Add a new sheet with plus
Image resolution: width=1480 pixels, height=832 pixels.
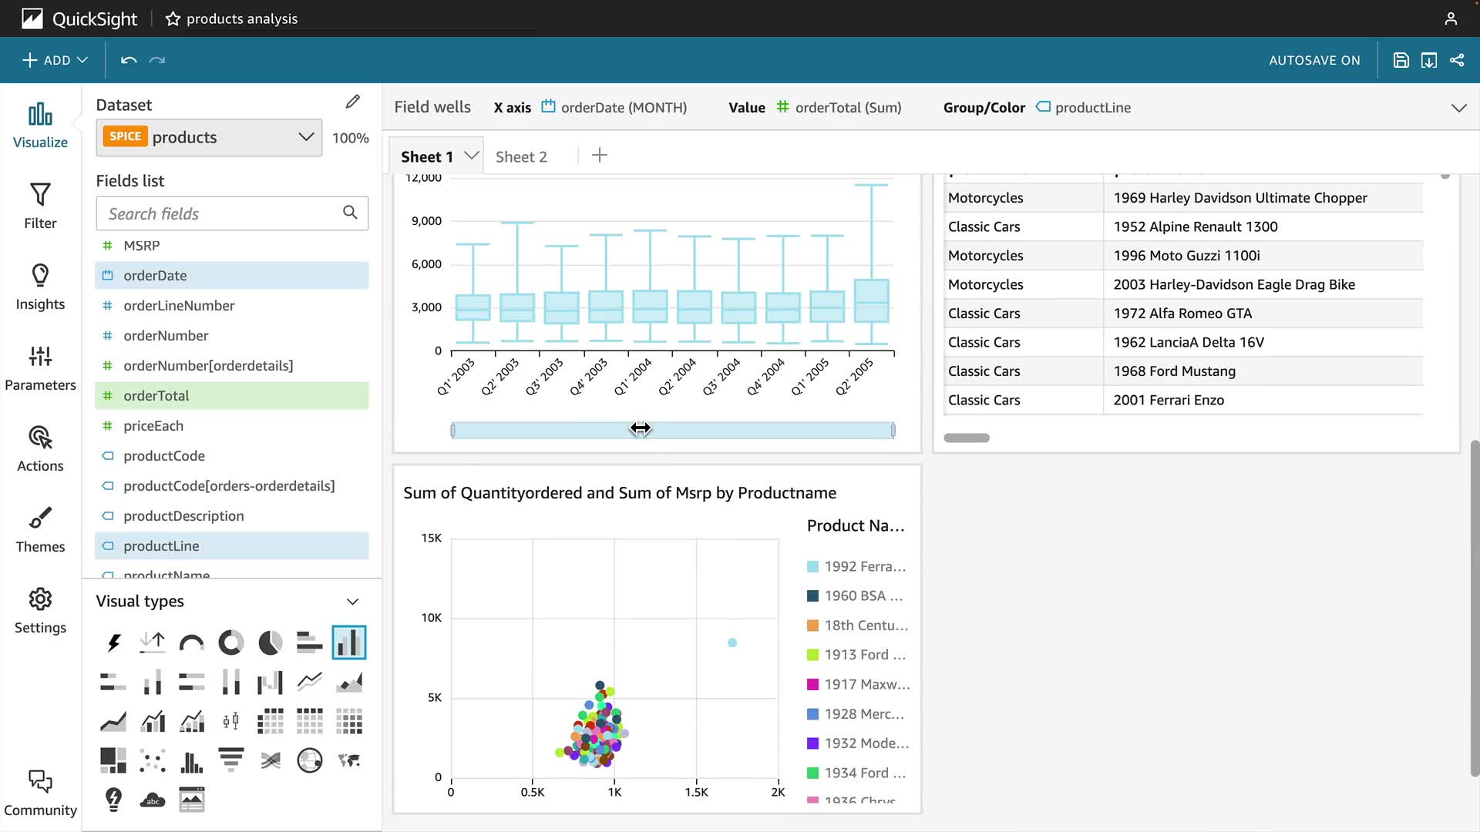click(x=600, y=156)
